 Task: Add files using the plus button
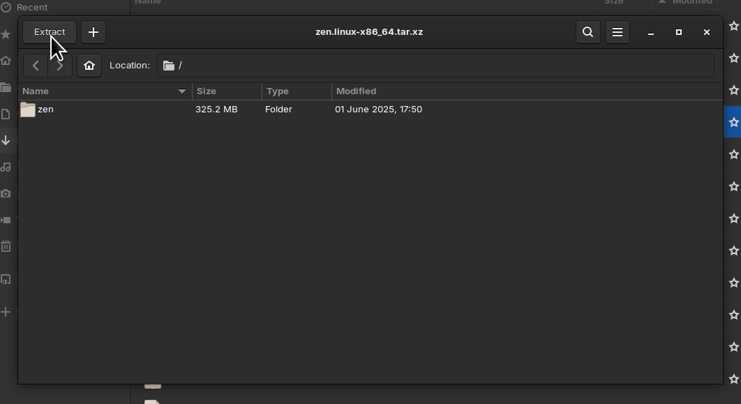coord(93,32)
